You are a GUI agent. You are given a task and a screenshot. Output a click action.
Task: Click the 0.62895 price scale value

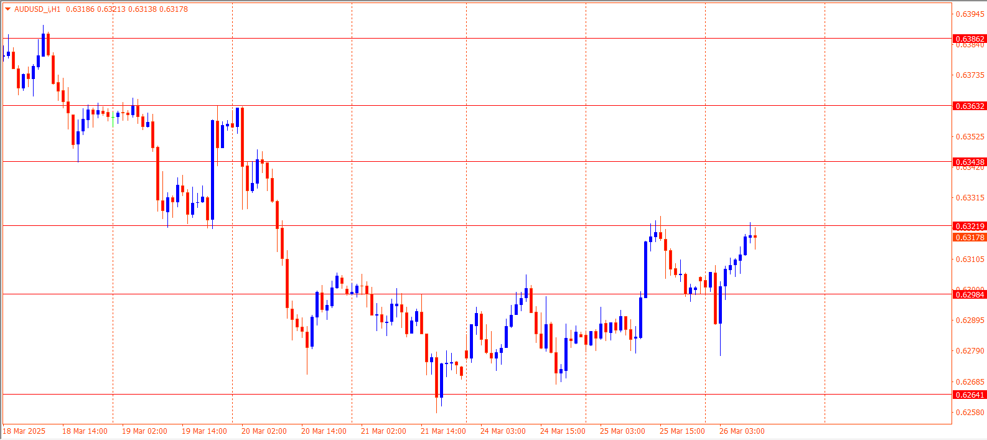point(970,321)
